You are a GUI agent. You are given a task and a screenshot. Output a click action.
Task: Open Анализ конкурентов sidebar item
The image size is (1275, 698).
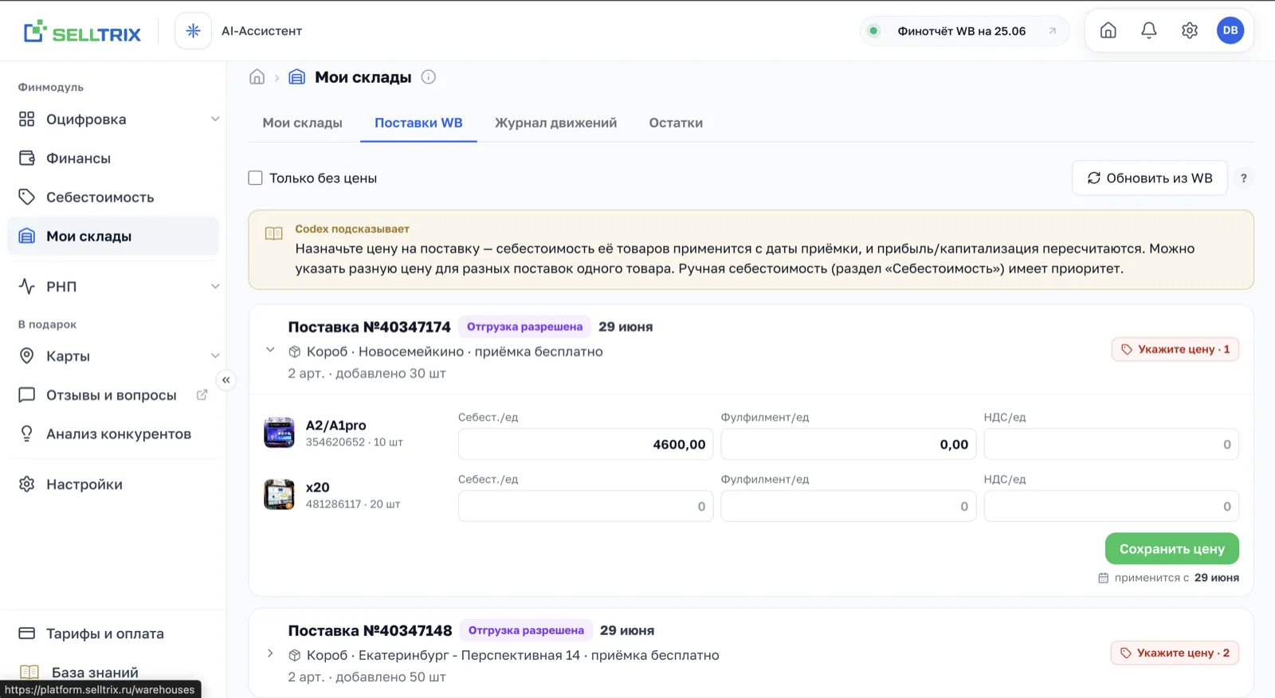coord(113,434)
